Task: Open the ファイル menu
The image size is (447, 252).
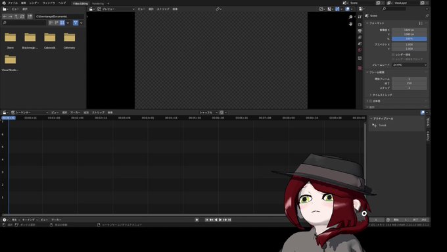Action: 12,3
